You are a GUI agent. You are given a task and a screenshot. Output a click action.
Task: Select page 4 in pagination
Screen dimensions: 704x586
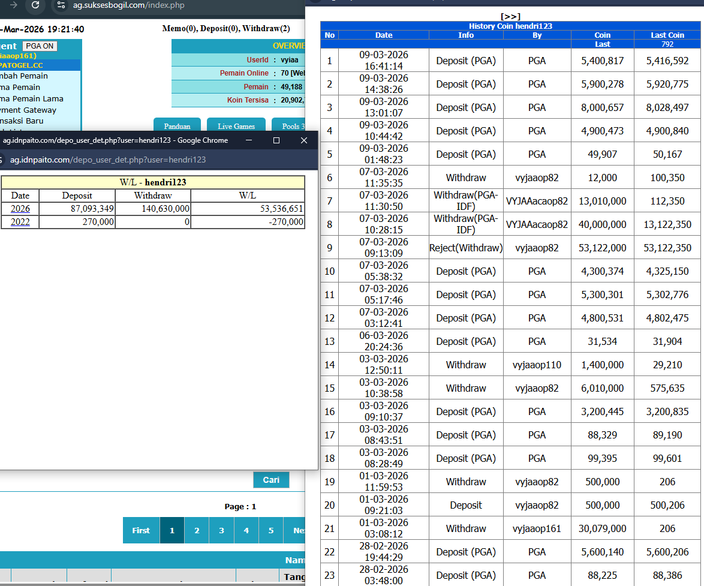coord(246,530)
